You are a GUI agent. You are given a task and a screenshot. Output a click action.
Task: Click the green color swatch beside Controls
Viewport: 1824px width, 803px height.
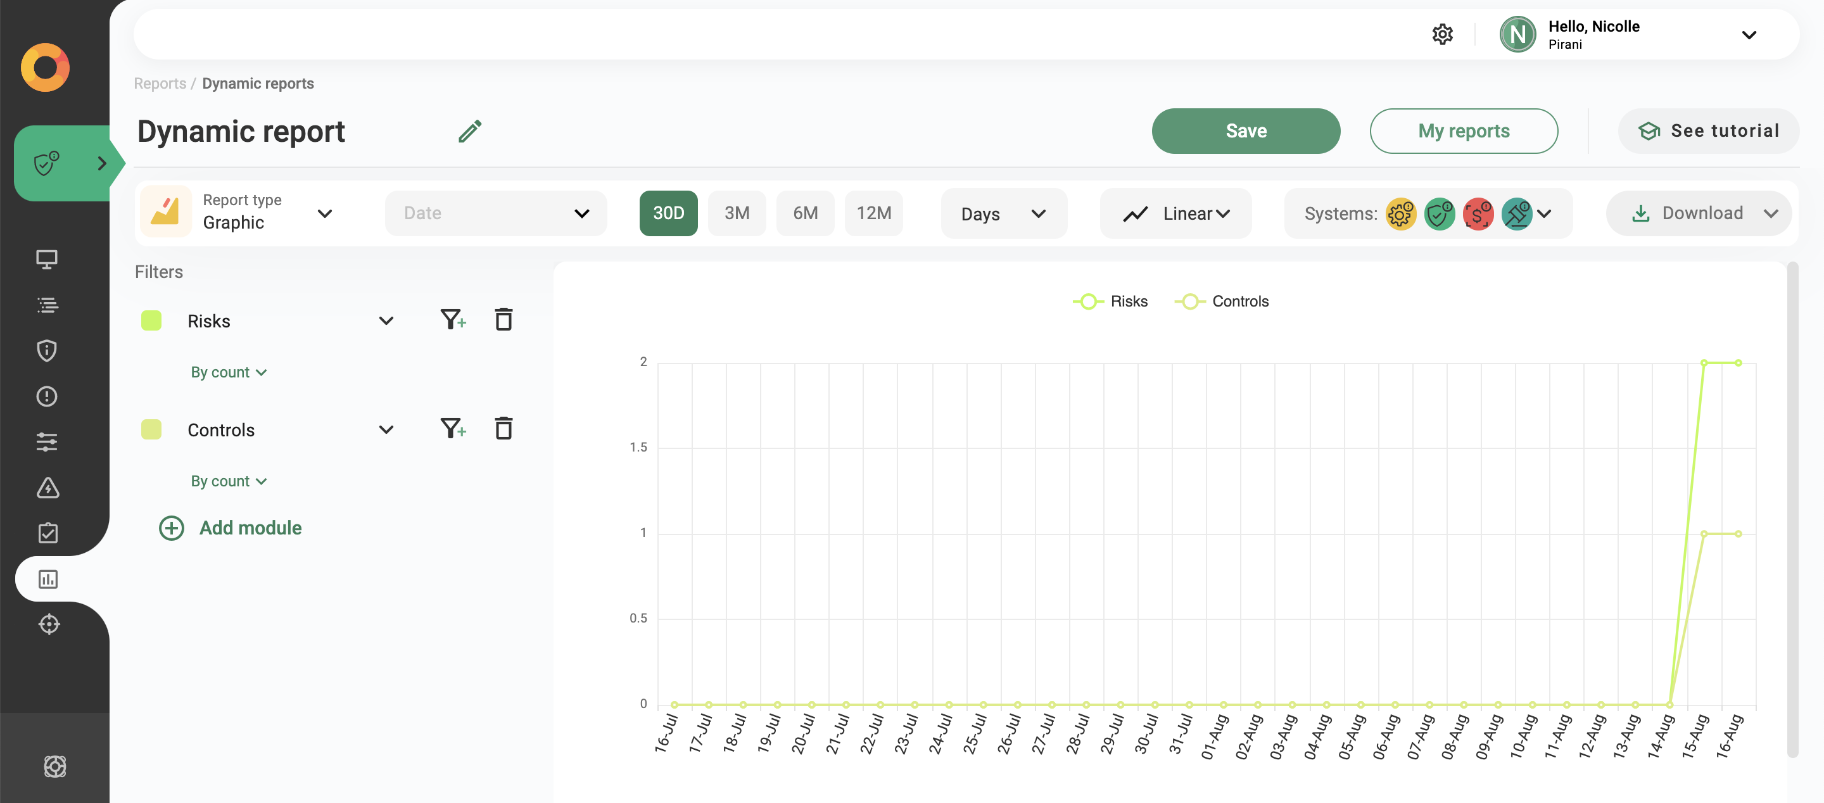(151, 429)
